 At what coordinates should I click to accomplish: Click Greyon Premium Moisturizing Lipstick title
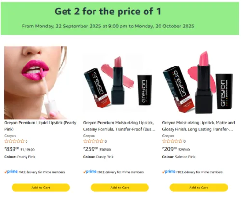(x=119, y=126)
